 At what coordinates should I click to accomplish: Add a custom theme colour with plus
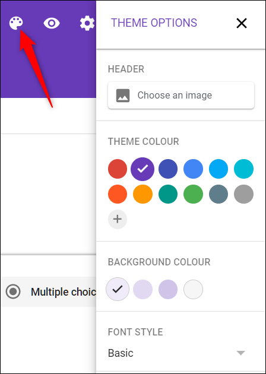click(x=118, y=219)
